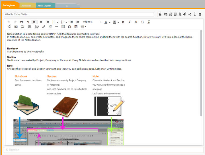
Task: Show note information via info icon
Action: (x=195, y=14)
